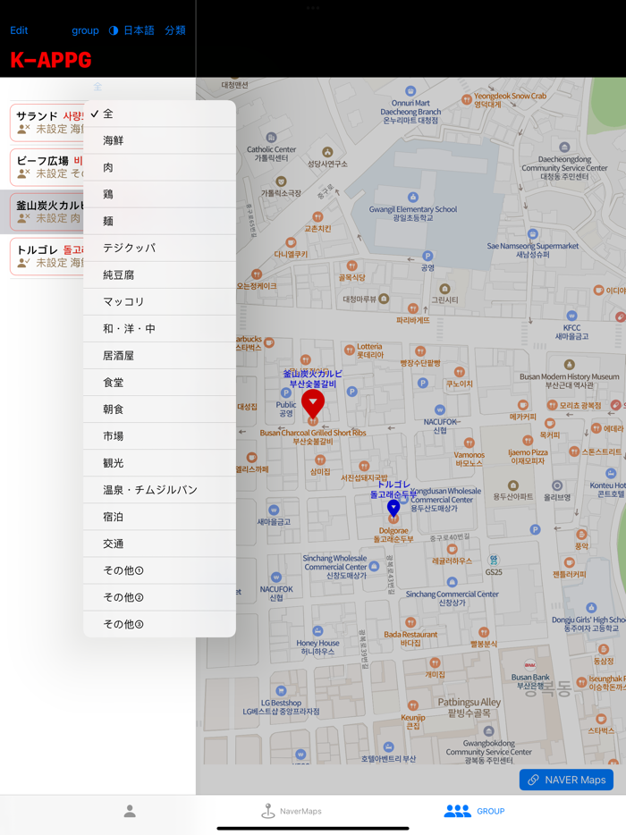Choose 市場 from the category menu

tap(159, 436)
